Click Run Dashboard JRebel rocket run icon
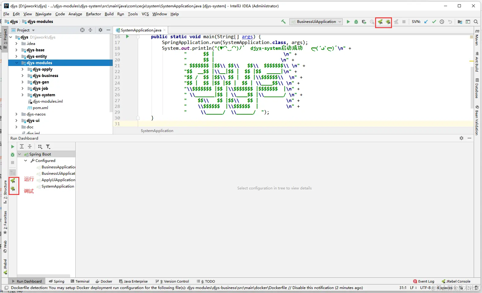 coord(13,181)
